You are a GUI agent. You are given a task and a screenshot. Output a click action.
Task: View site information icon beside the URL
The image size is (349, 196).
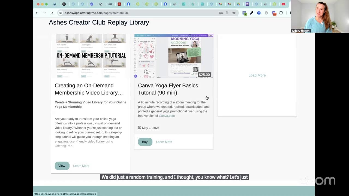pos(61,13)
